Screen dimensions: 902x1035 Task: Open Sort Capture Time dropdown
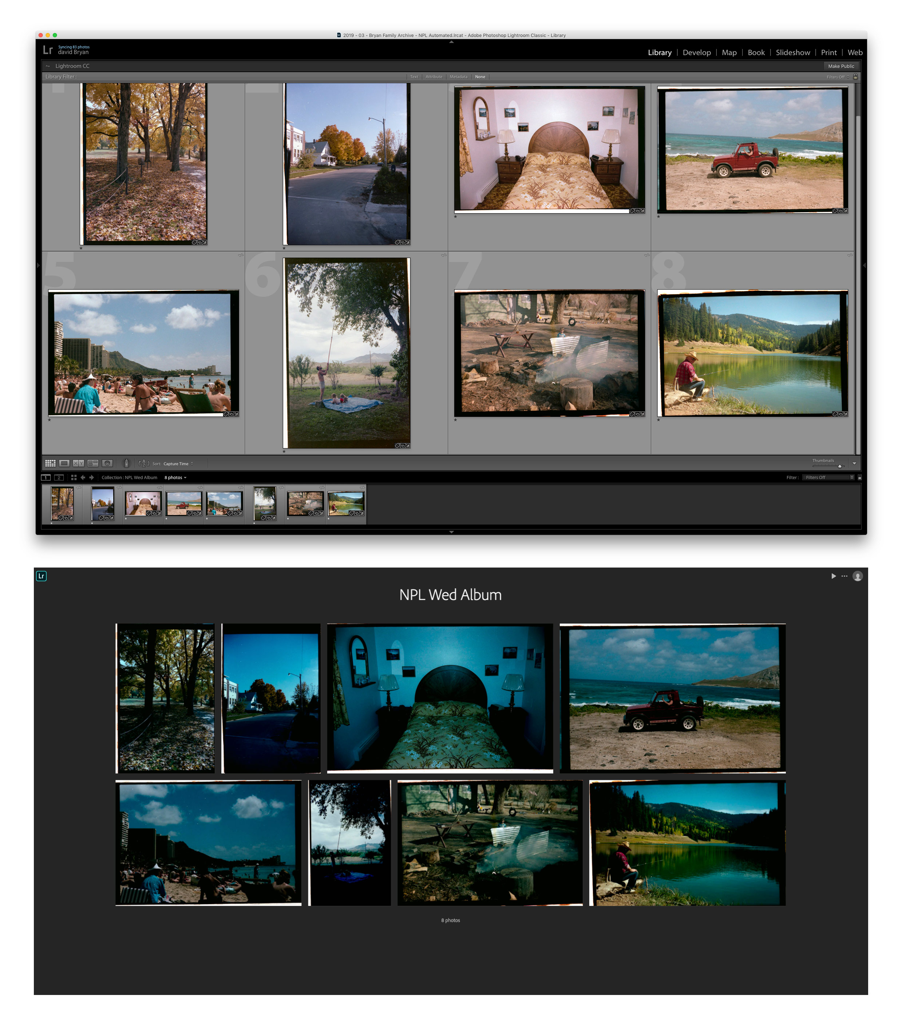(x=178, y=464)
